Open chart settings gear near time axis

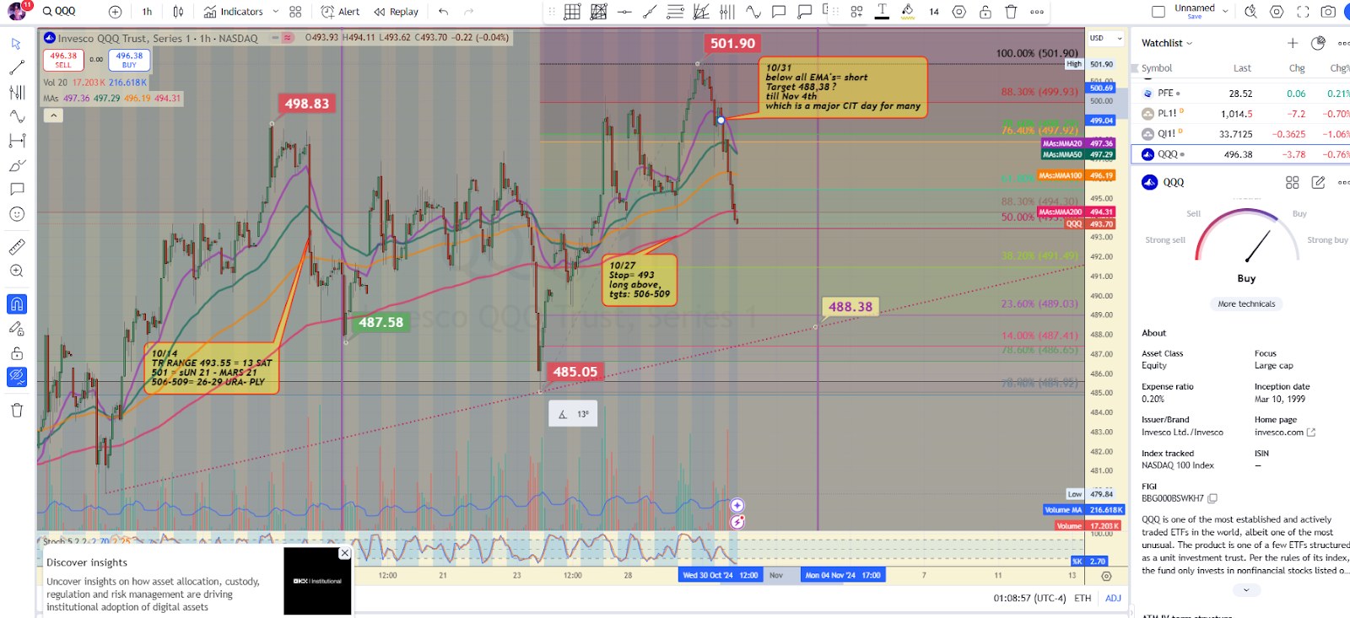(1106, 576)
